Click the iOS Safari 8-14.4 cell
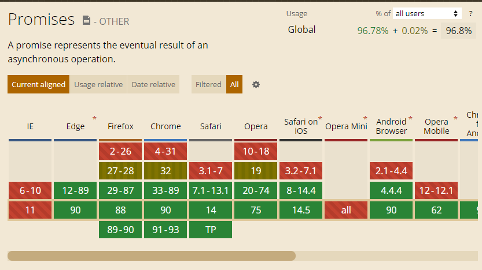The image size is (482, 270). 301,190
